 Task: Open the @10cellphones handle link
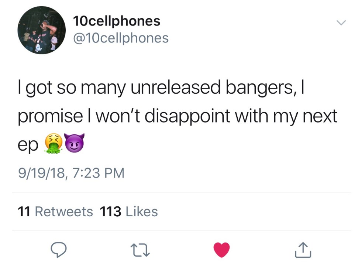pos(121,38)
